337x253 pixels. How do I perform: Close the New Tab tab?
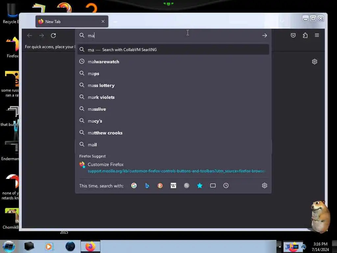(103, 21)
